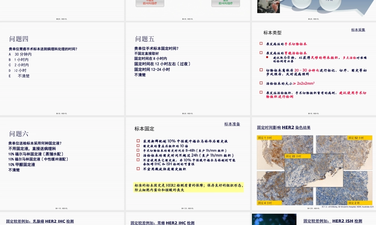The width and height of the screenshot is (376, 225).
Task: Click red square marker beside "原发病灶的胃镜活检标本"
Action: coord(261,53)
